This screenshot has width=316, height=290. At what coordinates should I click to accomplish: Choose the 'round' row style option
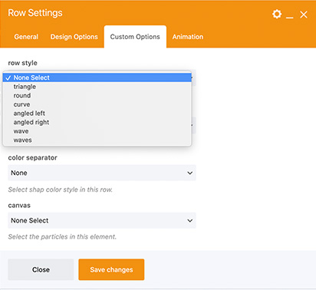pyautogui.click(x=97, y=95)
